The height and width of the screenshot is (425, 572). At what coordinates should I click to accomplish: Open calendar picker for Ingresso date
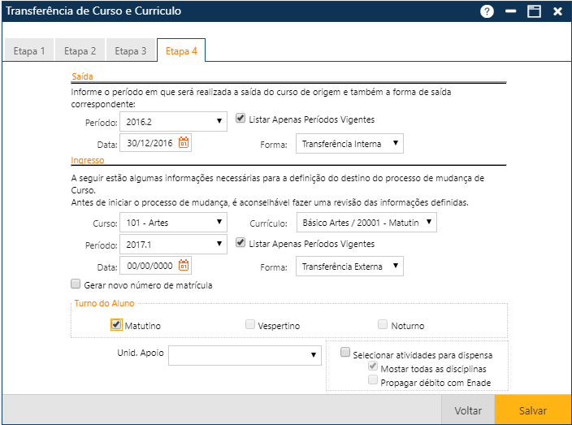coord(184,265)
